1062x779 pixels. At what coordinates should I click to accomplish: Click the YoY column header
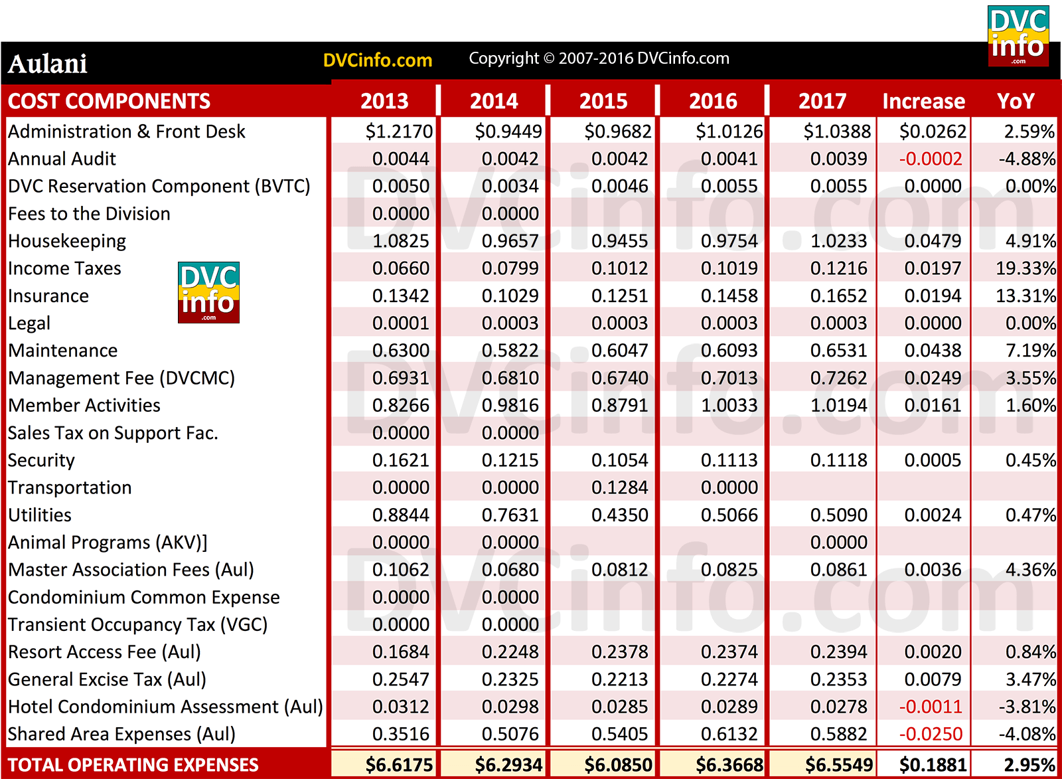(1016, 101)
